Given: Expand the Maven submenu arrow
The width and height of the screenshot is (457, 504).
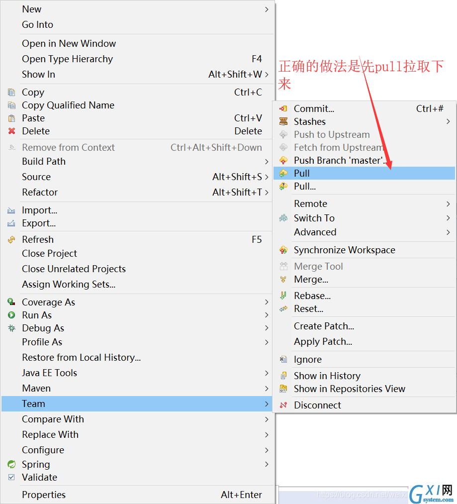Looking at the screenshot, I should point(267,388).
